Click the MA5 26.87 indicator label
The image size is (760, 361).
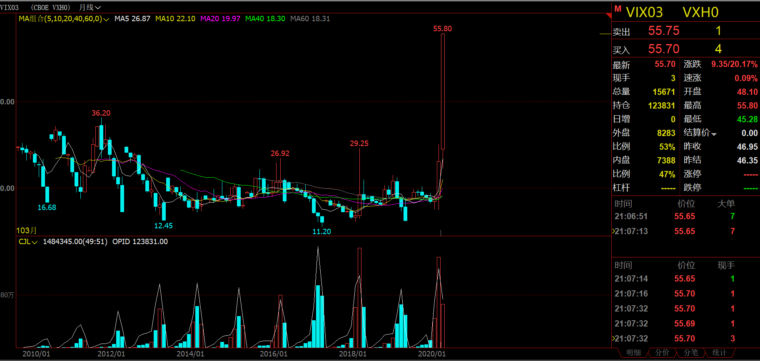click(x=132, y=19)
